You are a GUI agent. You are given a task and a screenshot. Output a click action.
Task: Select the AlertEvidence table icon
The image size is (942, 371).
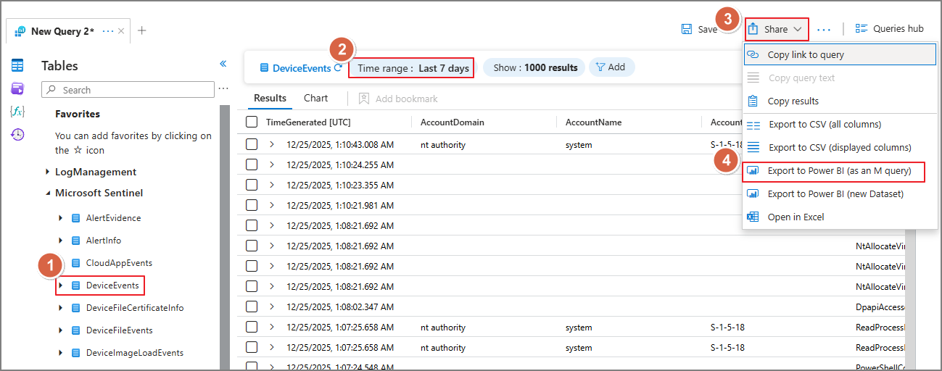click(x=76, y=218)
